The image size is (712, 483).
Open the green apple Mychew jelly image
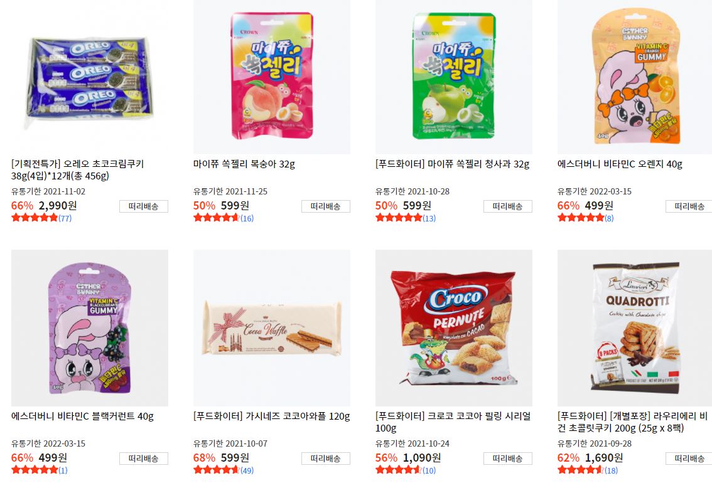pos(453,77)
